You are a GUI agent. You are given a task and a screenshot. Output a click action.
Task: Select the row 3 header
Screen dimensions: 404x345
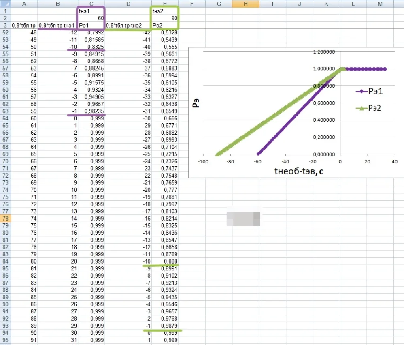click(x=5, y=25)
